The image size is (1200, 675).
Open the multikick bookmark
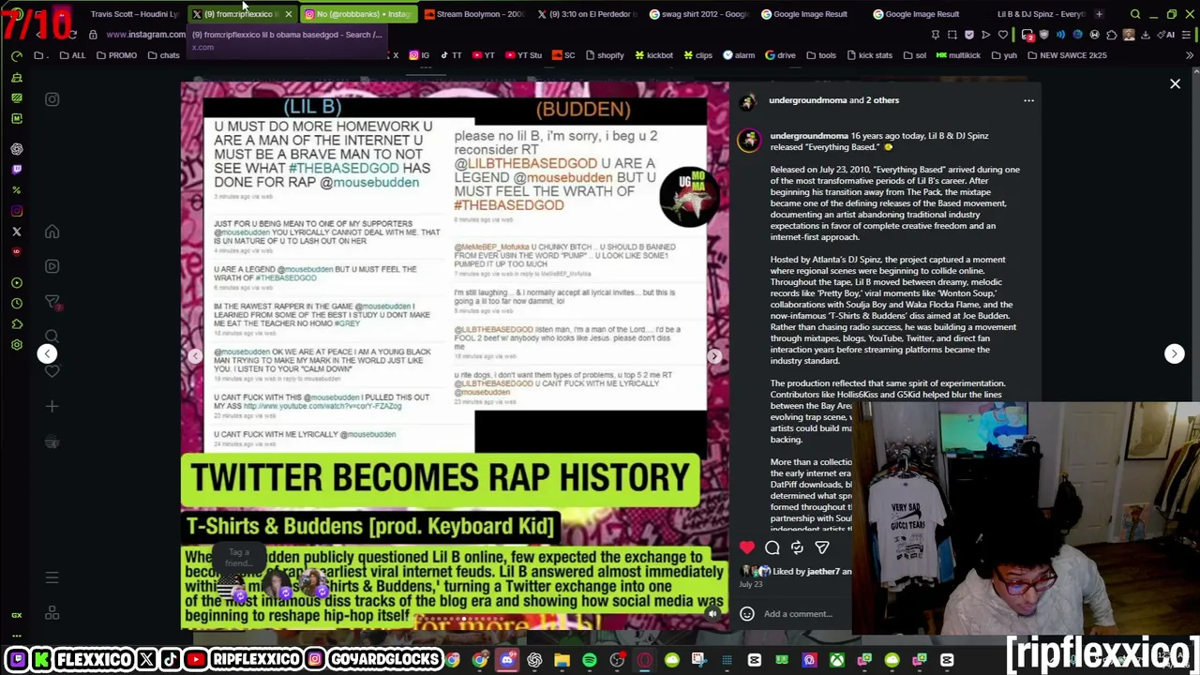click(x=957, y=55)
